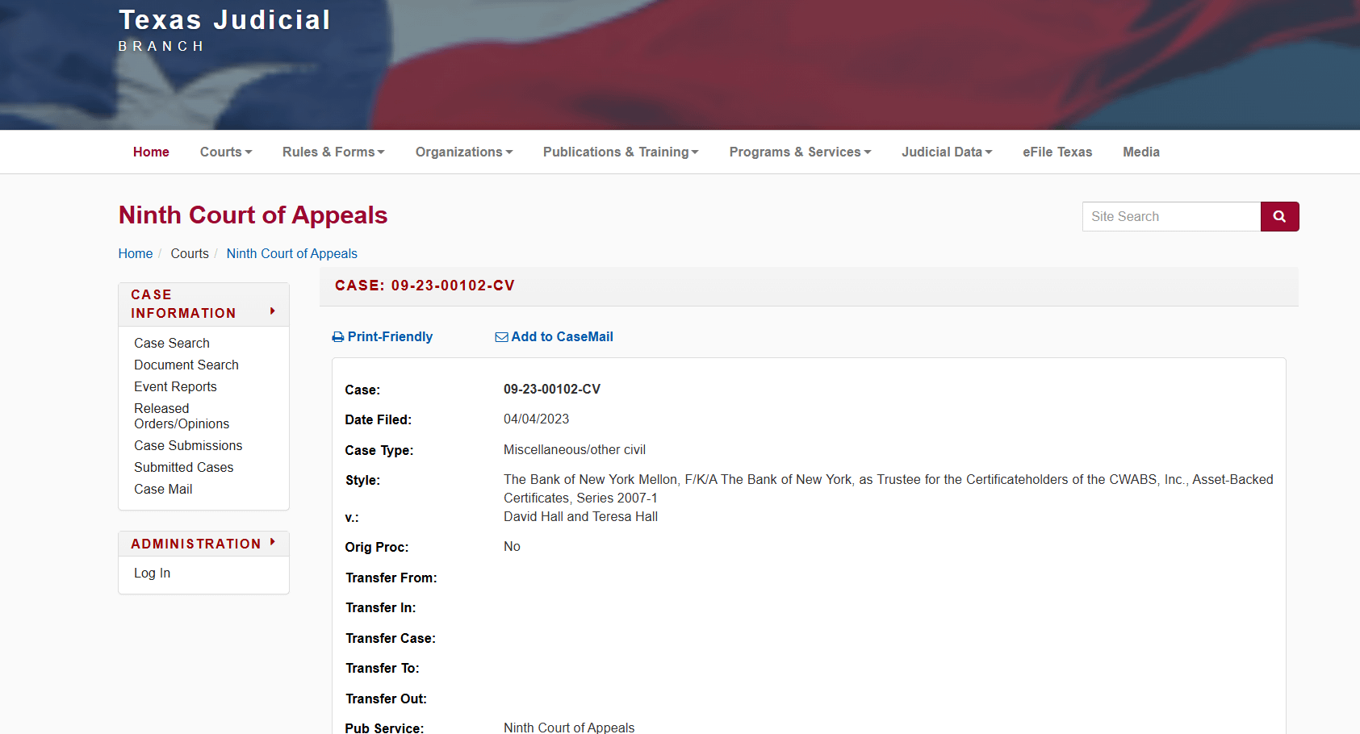Click the Orig Proc 'No' value
Viewport: 1360px width, 734px height.
[x=512, y=546]
